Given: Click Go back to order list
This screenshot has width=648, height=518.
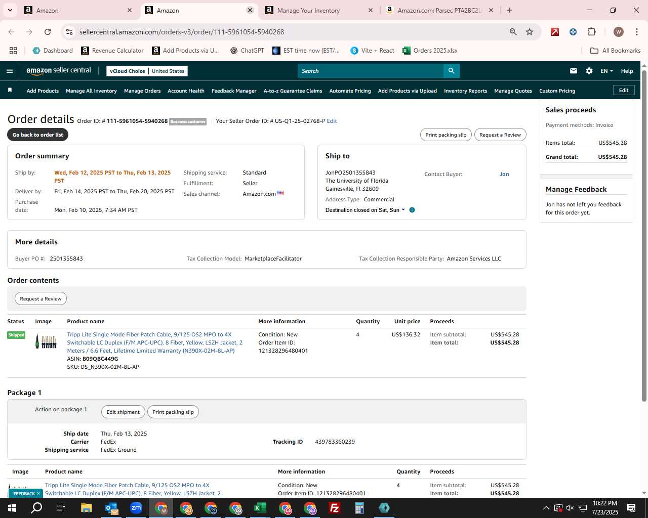Looking at the screenshot, I should coord(38,135).
